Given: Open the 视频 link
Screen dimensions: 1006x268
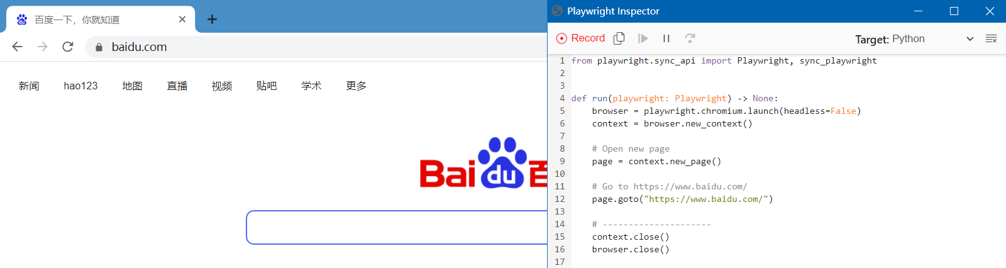Looking at the screenshot, I should pyautogui.click(x=222, y=86).
